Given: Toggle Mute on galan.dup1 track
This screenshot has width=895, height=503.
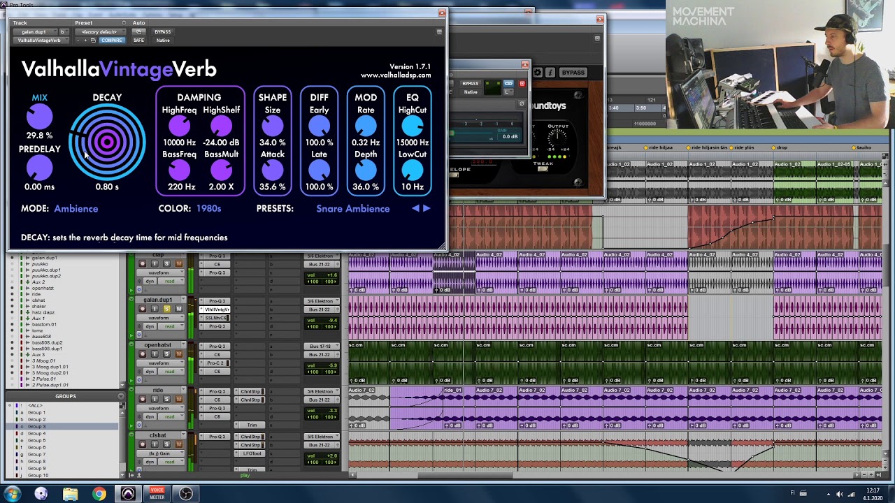Looking at the screenshot, I should pos(178,309).
